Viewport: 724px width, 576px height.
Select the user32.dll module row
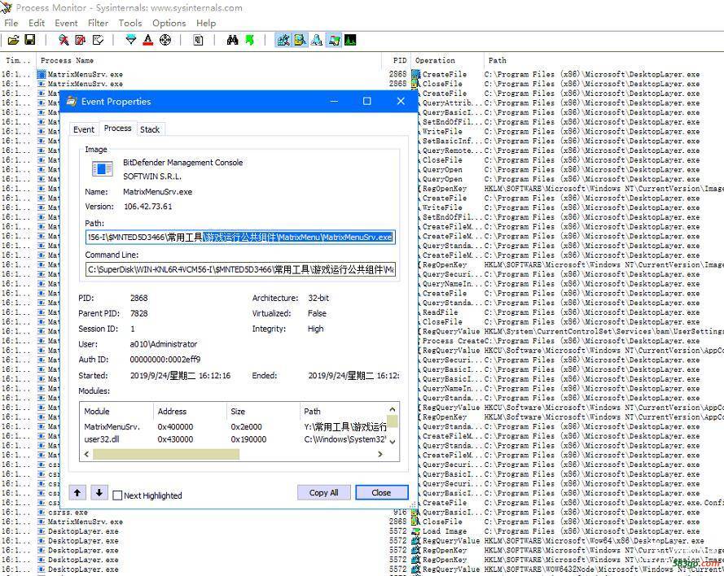pyautogui.click(x=234, y=439)
